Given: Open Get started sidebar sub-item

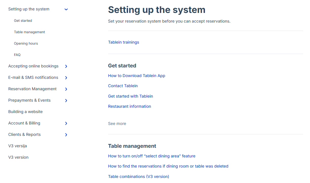Looking at the screenshot, I should click(23, 21).
